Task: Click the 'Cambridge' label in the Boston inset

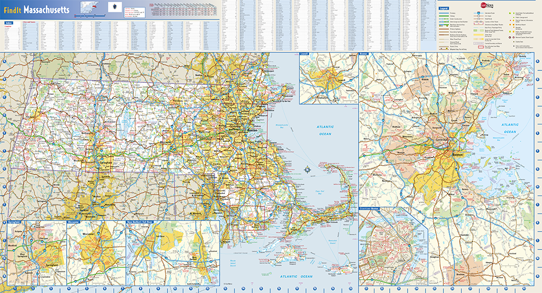Action: [442, 140]
